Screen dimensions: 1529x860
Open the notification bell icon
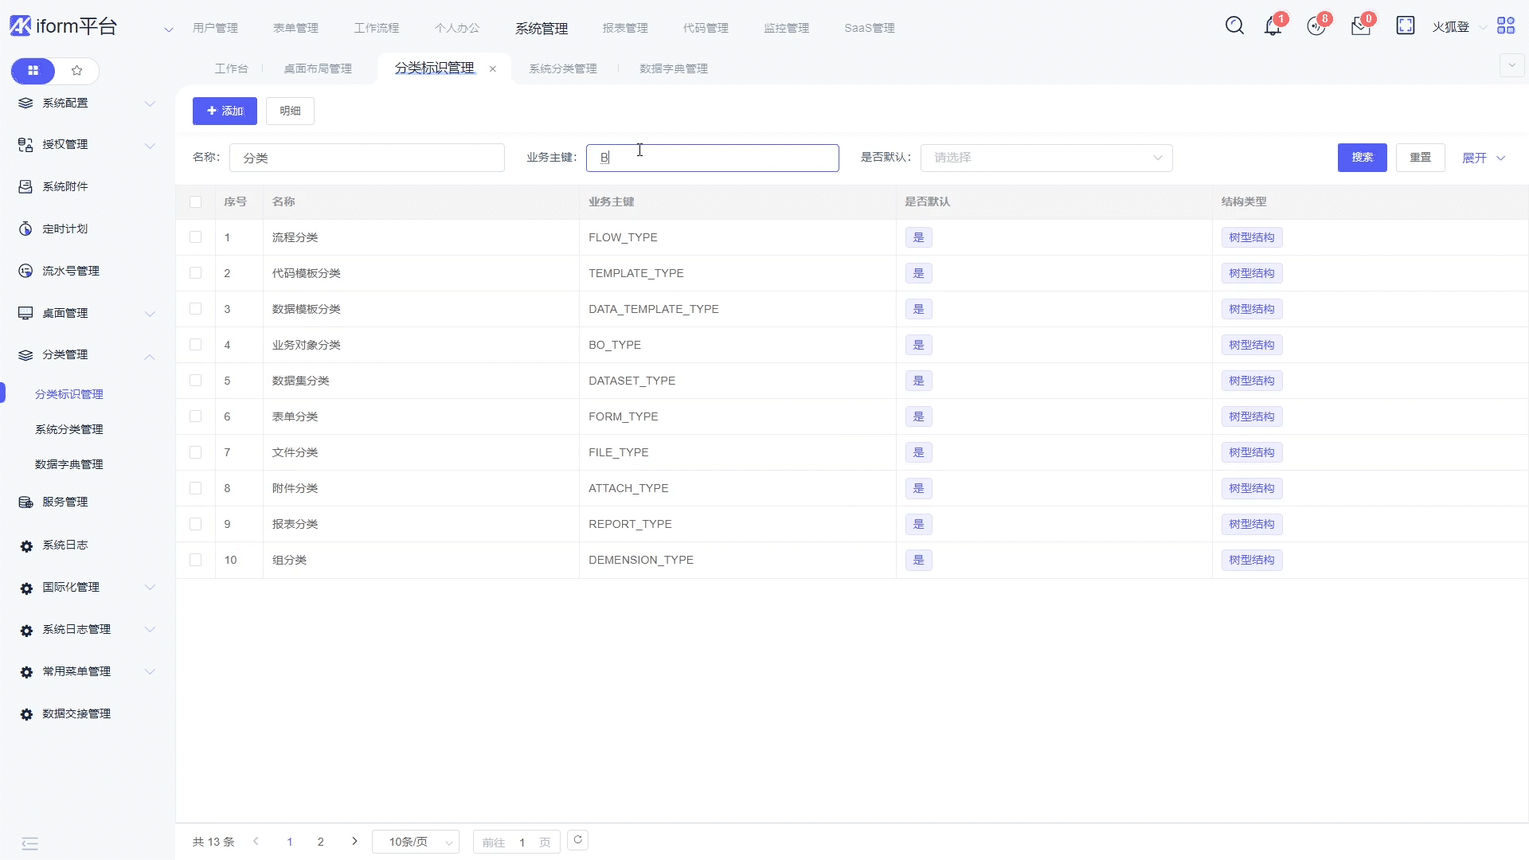1273,26
